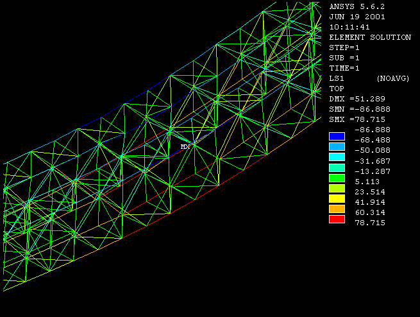Select the ELEMENT SOLUTION label
Viewport: 420px width, 317px height.
click(x=370, y=37)
